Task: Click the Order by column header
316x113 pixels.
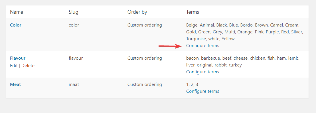Action: [137, 12]
